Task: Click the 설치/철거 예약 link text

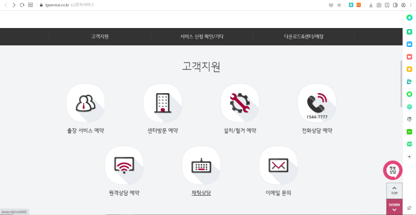Action: point(240,131)
